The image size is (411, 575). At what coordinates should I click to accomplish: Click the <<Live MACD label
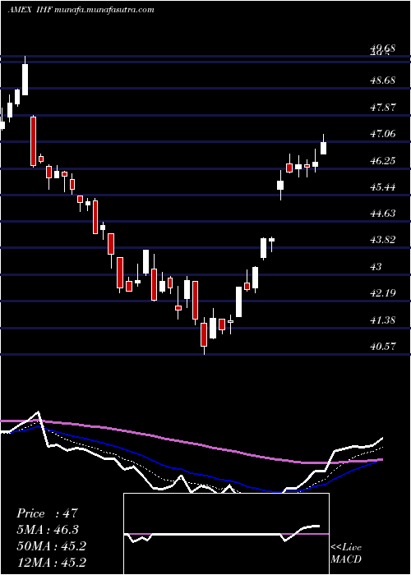click(x=346, y=553)
